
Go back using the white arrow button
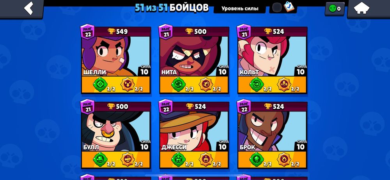point(28,8)
